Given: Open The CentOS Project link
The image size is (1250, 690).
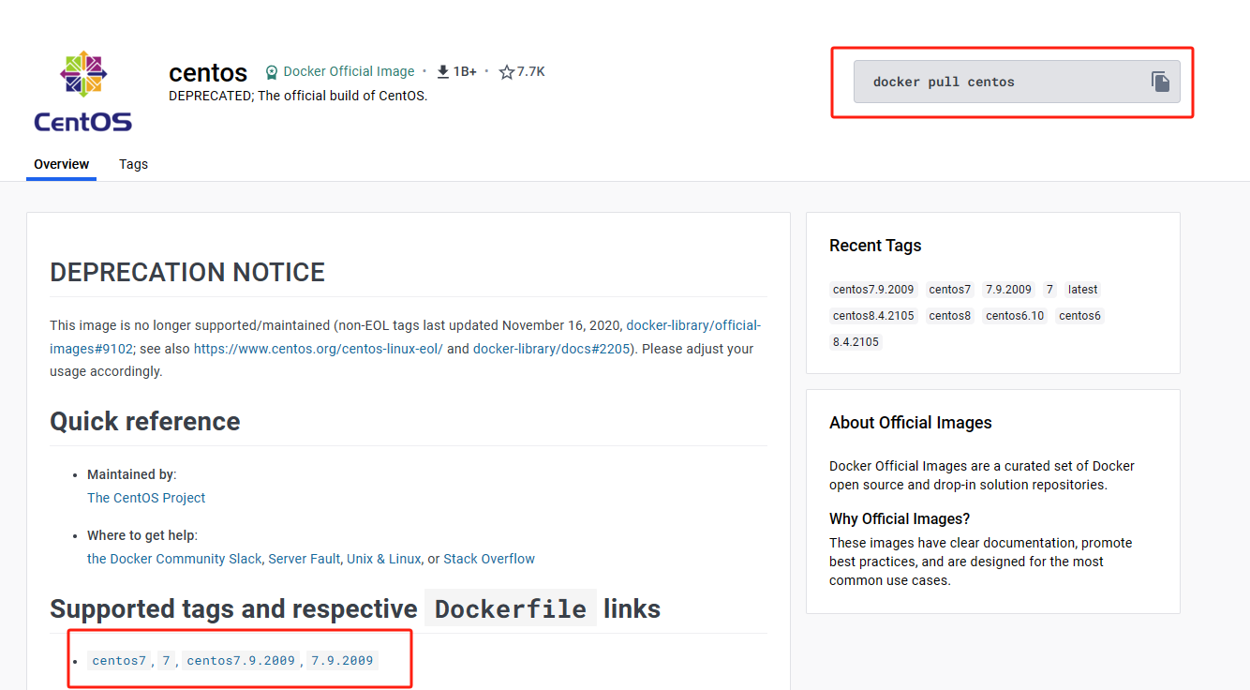Looking at the screenshot, I should [x=146, y=498].
